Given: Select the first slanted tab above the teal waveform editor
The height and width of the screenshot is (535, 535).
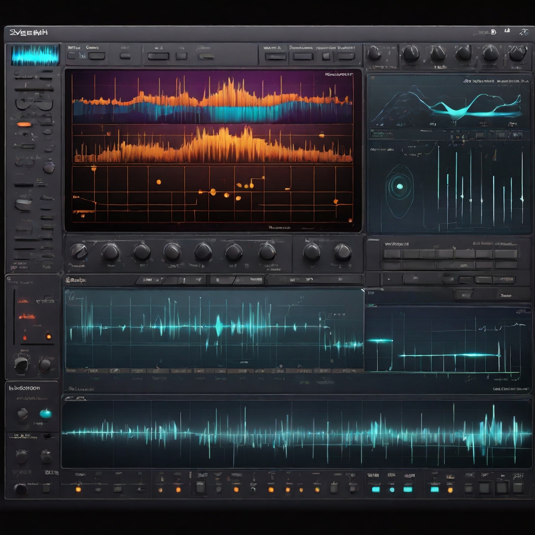Looking at the screenshot, I should (x=149, y=280).
